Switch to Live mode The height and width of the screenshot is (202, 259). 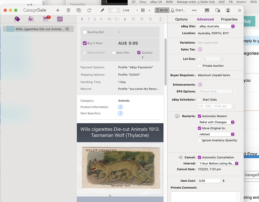click(x=126, y=10)
